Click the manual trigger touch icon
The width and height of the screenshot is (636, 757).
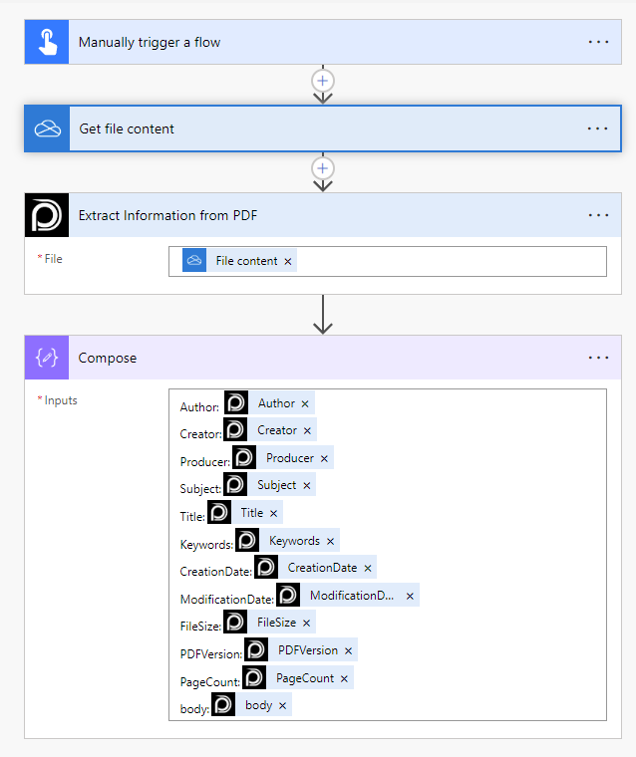pyautogui.click(x=47, y=43)
